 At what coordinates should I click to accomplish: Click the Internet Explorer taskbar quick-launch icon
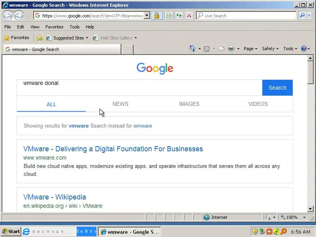click(x=26, y=231)
